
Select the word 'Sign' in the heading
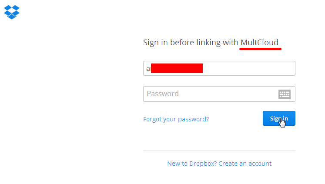151,43
